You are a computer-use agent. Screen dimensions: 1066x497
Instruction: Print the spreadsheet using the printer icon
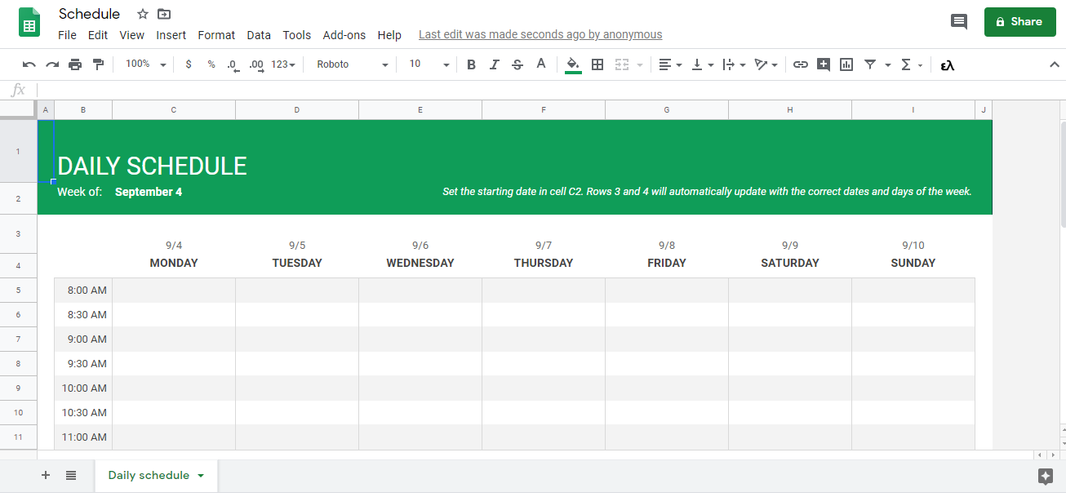[x=75, y=64]
